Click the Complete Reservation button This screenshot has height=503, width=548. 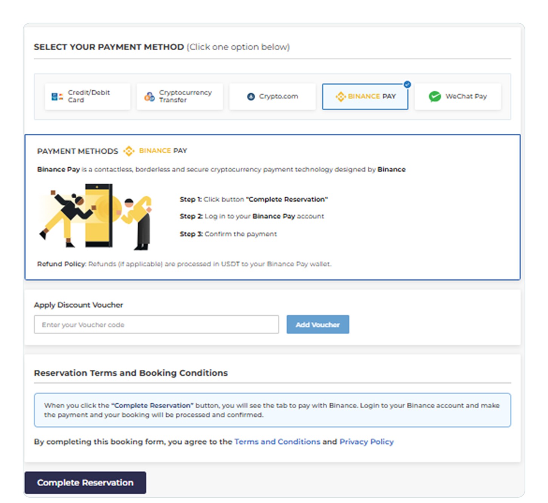[x=85, y=483]
